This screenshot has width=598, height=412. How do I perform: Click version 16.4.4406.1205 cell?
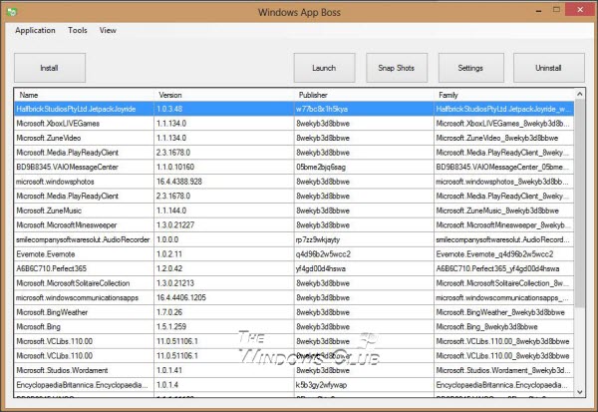point(224,297)
